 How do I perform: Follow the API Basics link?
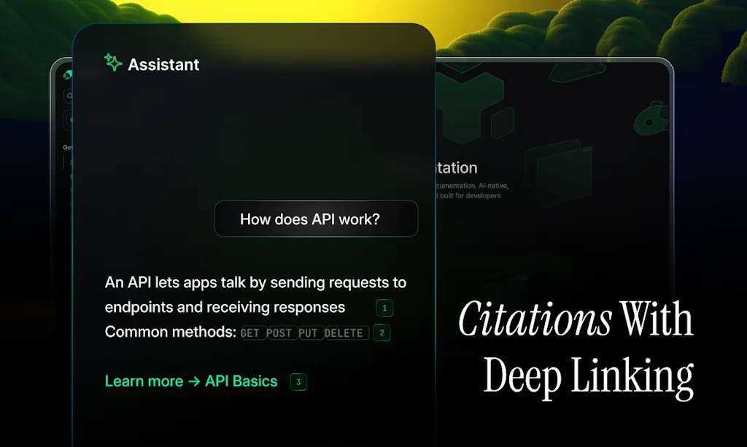241,381
